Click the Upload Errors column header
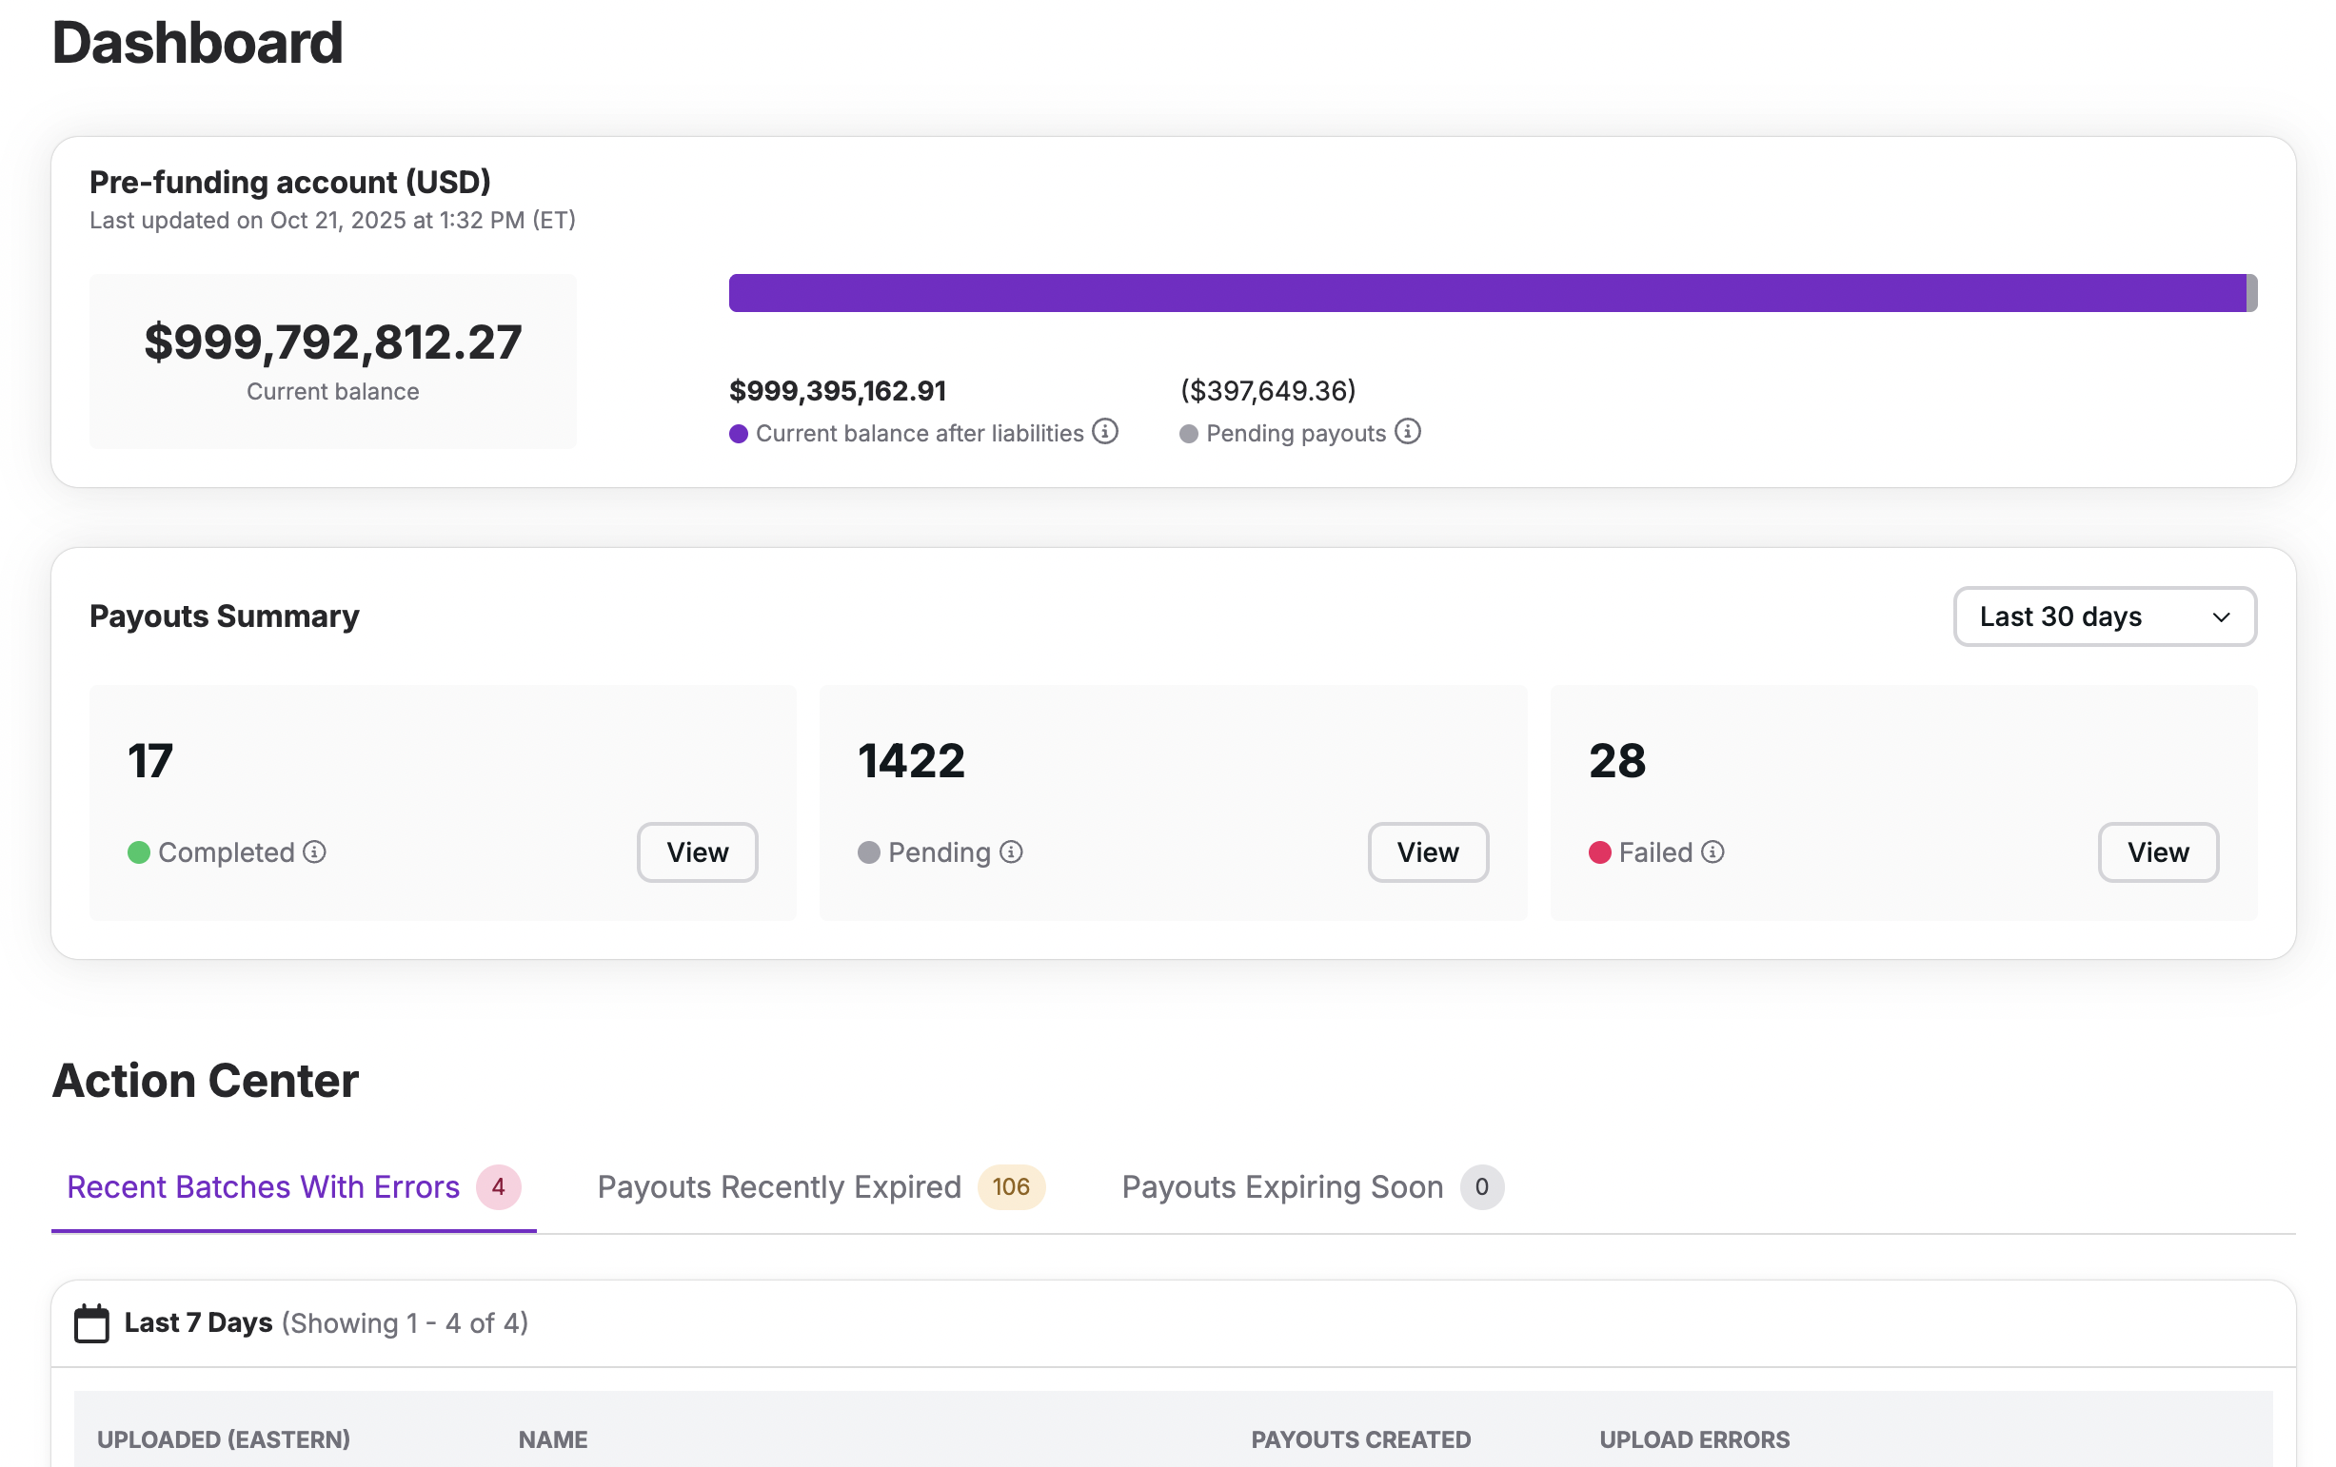The width and height of the screenshot is (2336, 1467). pyautogui.click(x=1693, y=1438)
